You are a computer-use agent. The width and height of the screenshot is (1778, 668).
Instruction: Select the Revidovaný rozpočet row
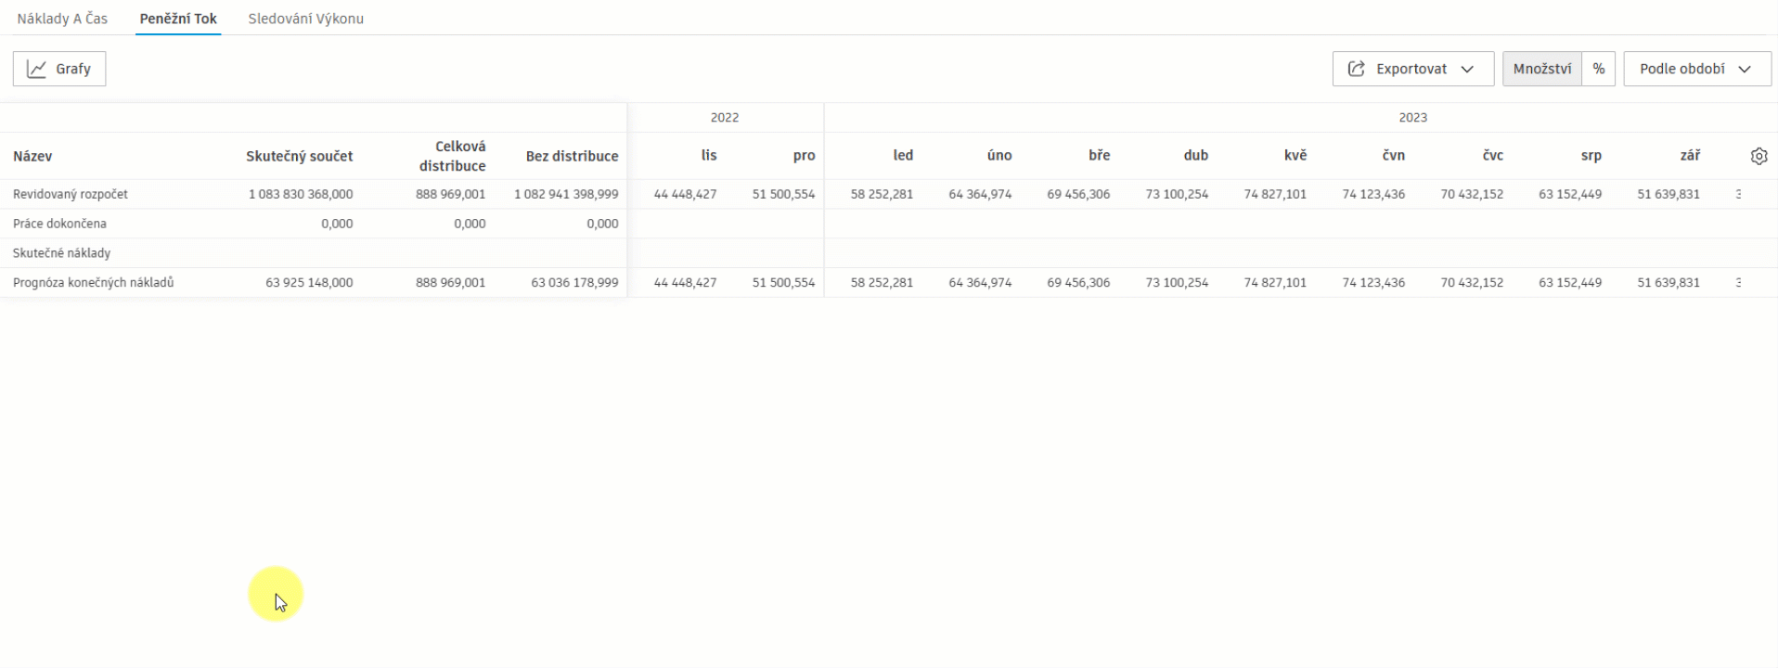pyautogui.click(x=71, y=194)
